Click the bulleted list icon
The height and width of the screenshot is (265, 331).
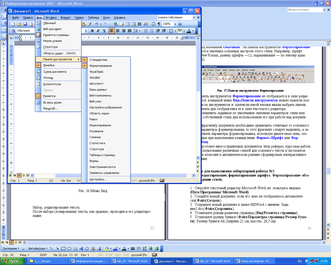(152, 31)
